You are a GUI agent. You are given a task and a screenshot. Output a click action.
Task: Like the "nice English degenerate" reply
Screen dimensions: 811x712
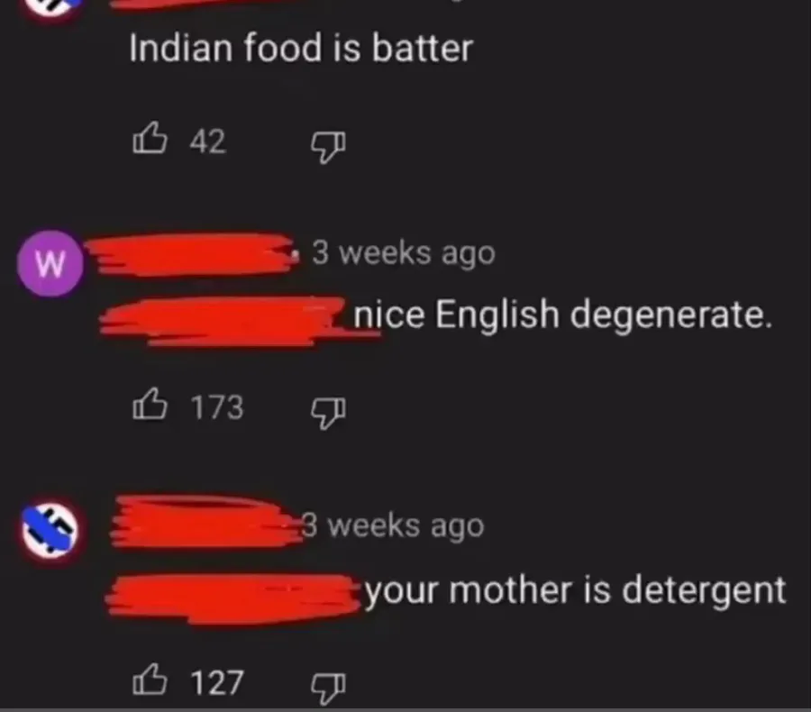pyautogui.click(x=150, y=404)
